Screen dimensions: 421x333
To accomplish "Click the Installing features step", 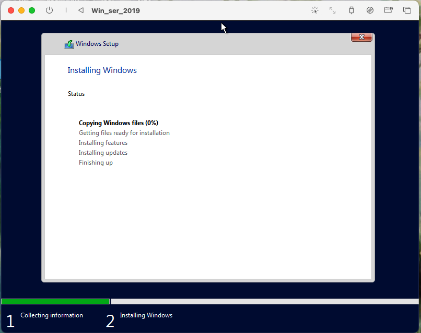I will 103,143.
